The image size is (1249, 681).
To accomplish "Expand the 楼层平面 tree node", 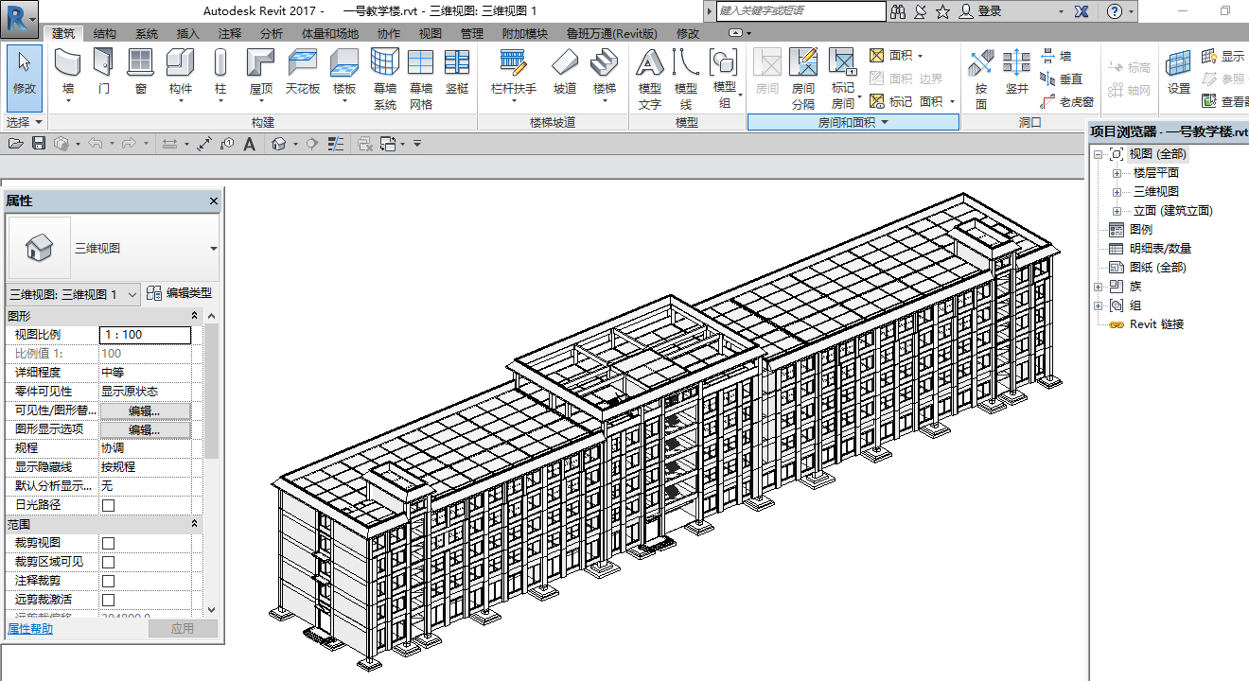I will [x=1117, y=173].
